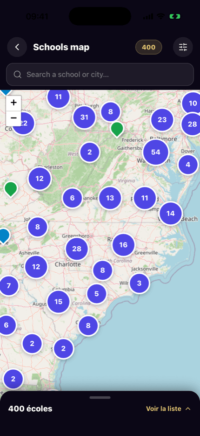200x436 pixels.
Task: Expand the 13 schools cluster
Action: (110, 198)
